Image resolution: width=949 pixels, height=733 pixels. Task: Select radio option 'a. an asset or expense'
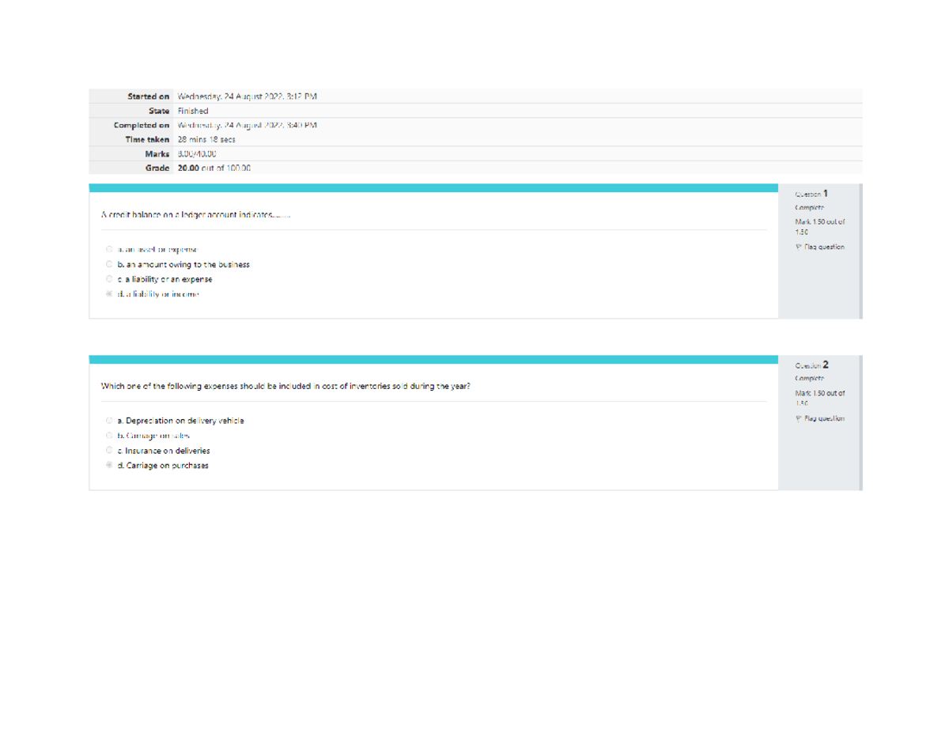click(108, 249)
